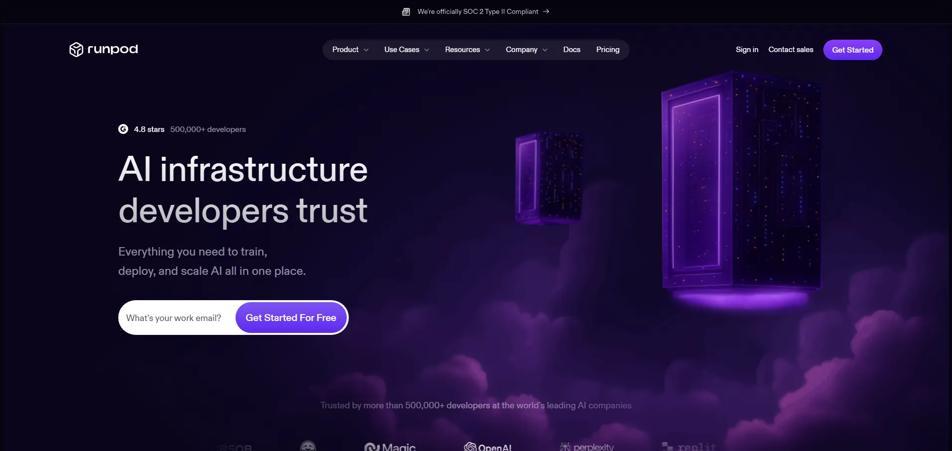The width and height of the screenshot is (952, 451).
Task: Expand the Product dropdown menu
Action: pos(350,50)
